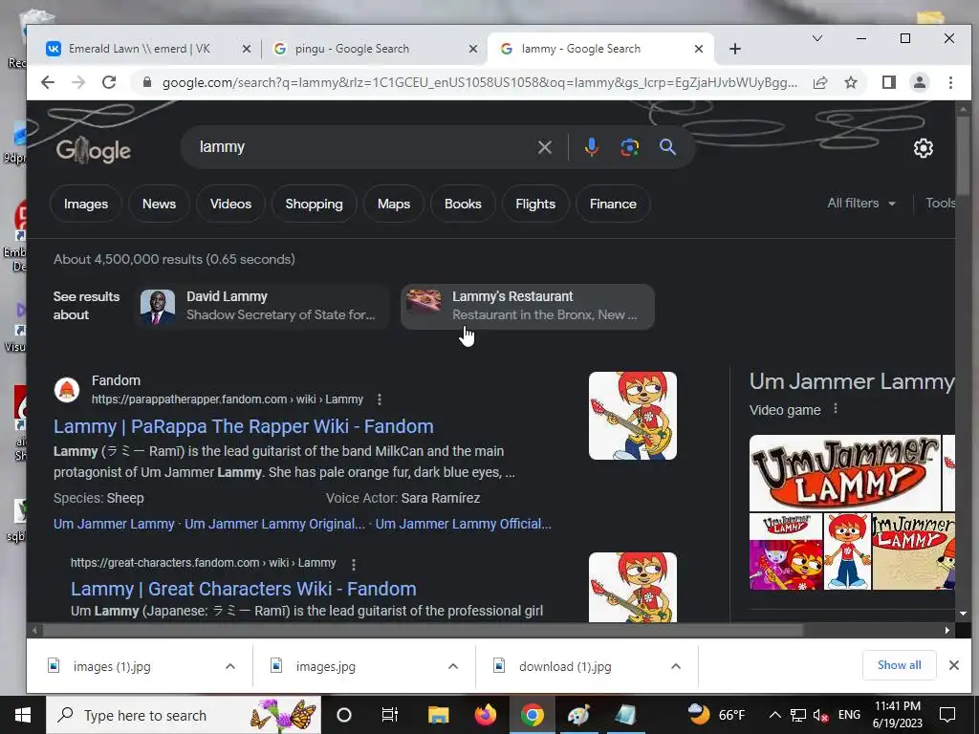Close the Emerald Lawn VK tab
979x734 pixels.
pos(247,49)
